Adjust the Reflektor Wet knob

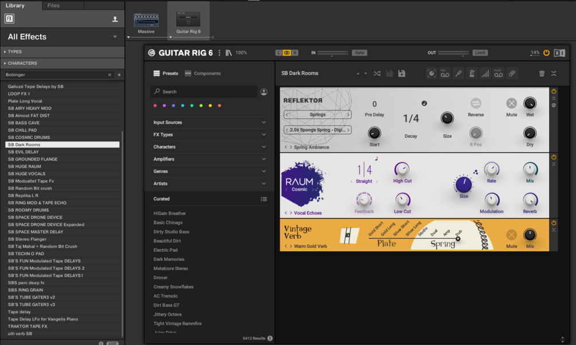click(530, 104)
